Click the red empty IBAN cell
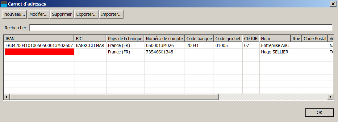This screenshot has width=338, height=122. 39,52
